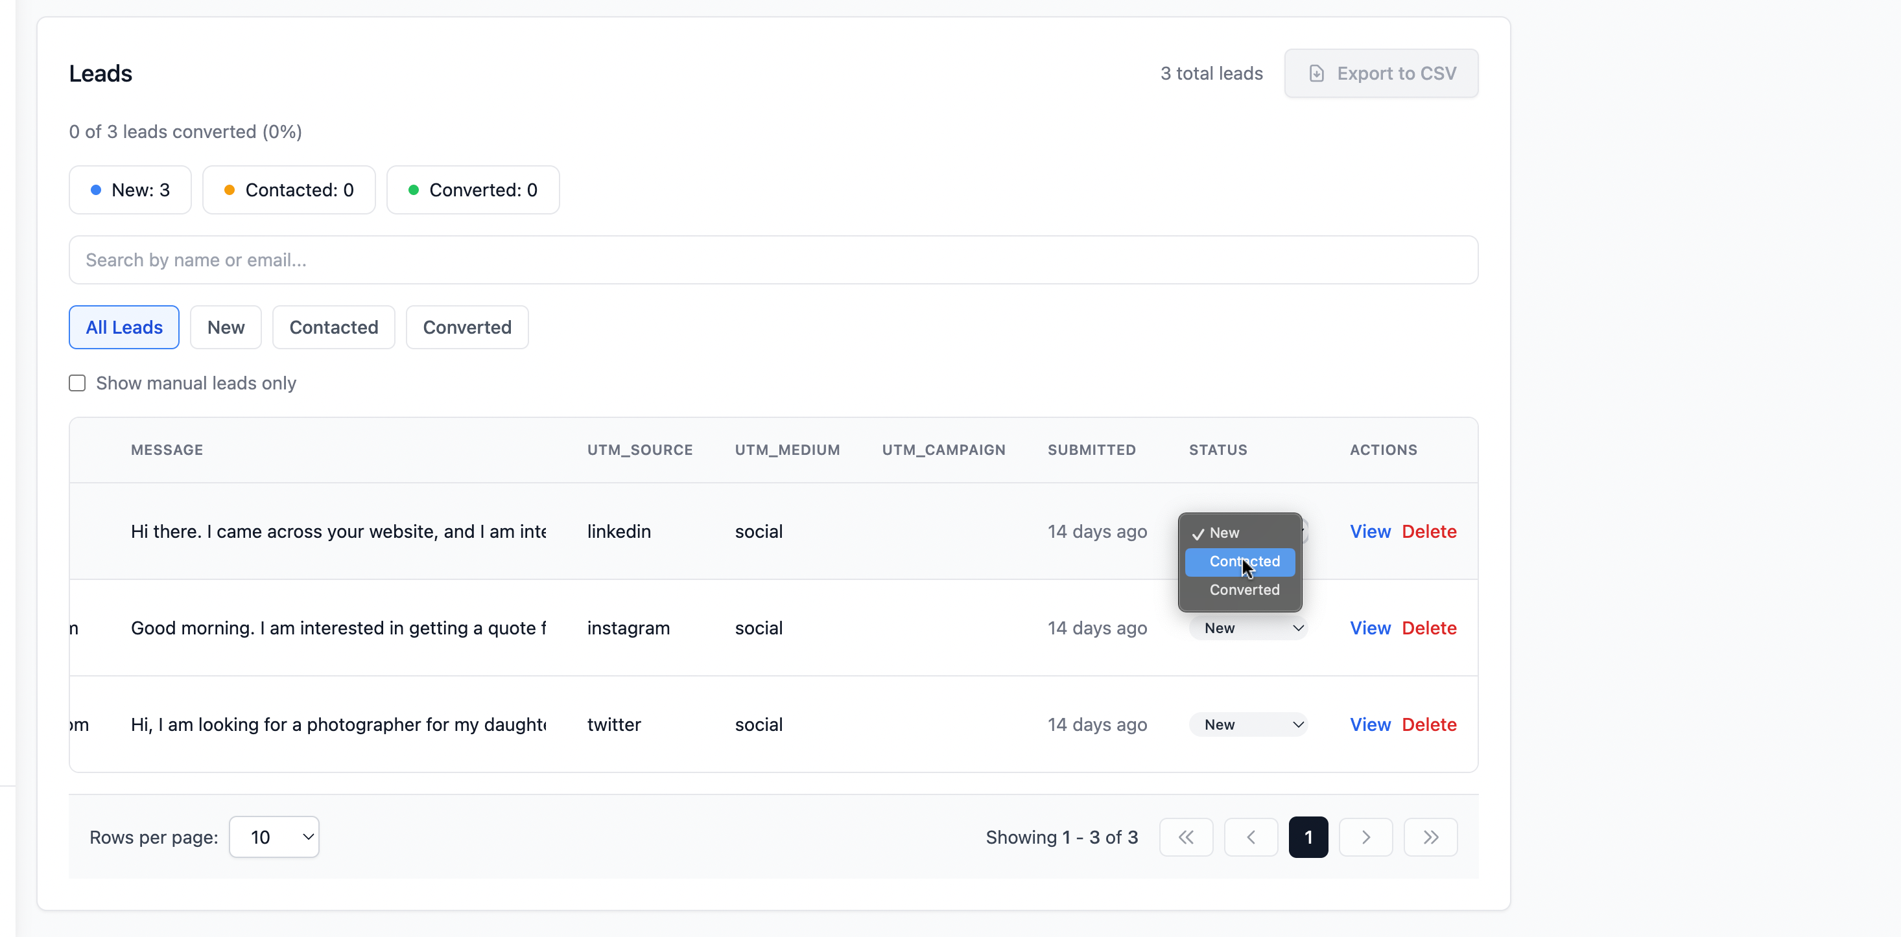Image resolution: width=1901 pixels, height=937 pixels.
Task: Click the Converted: 0 status count badge
Action: pos(473,190)
